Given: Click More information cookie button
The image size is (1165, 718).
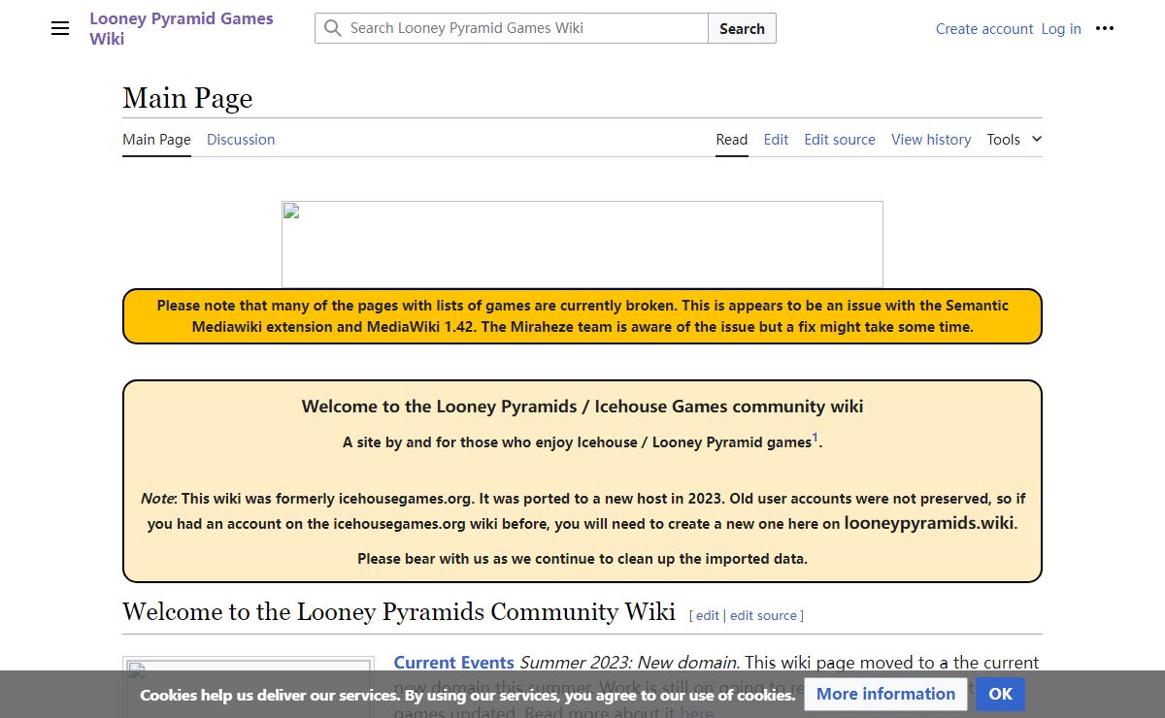Looking at the screenshot, I should (885, 694).
